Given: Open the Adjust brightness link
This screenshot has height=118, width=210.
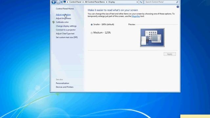Looking at the screenshot, I should 63,18.
